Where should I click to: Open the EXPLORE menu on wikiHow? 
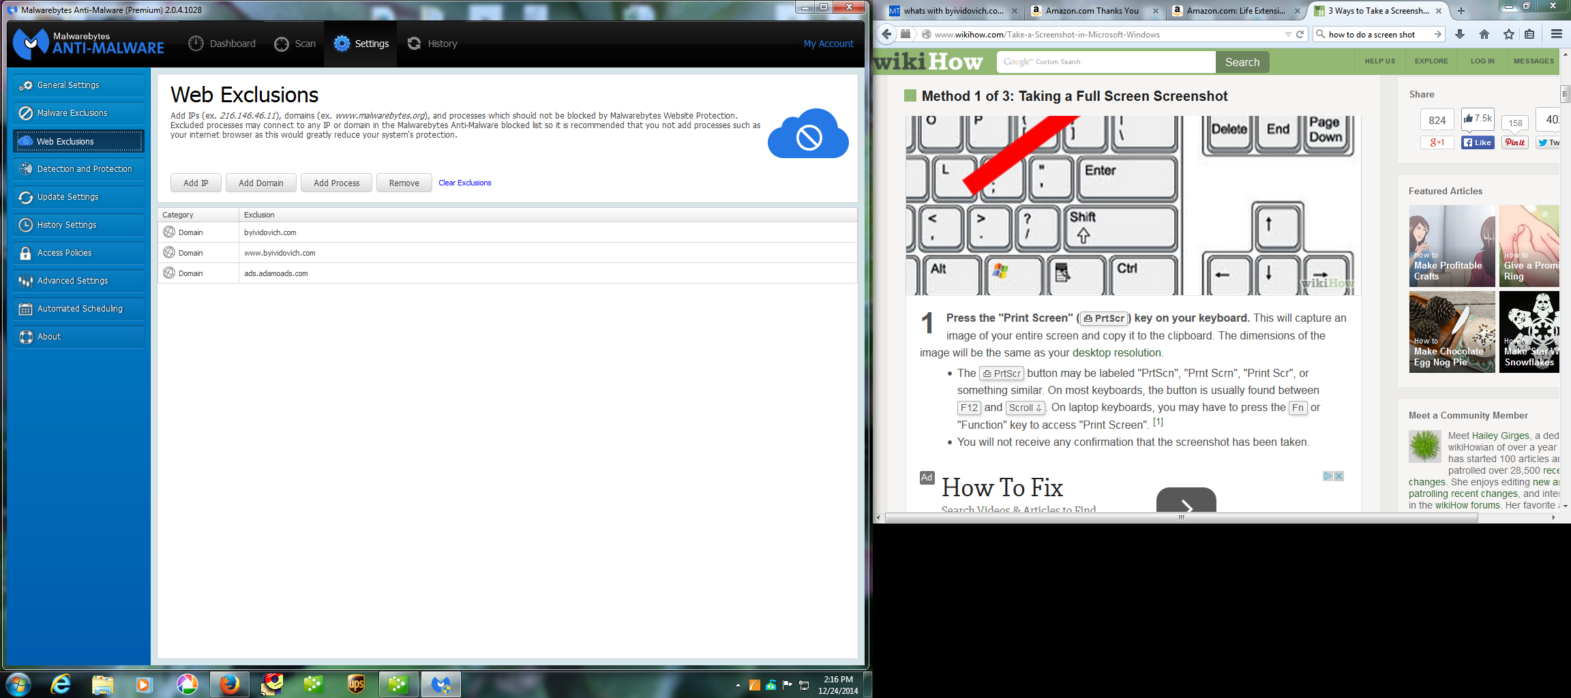click(x=1431, y=61)
